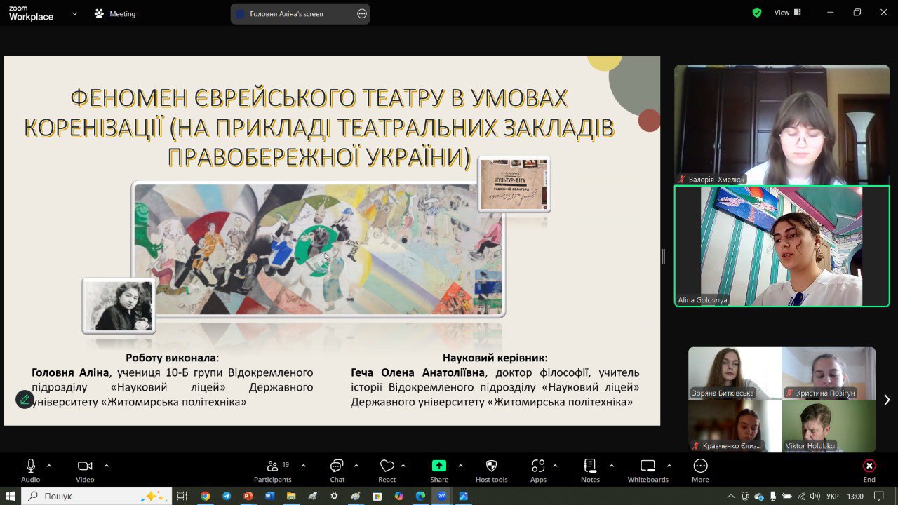Open PowerPoint from the taskbar
The image size is (898, 505).
(x=248, y=496)
